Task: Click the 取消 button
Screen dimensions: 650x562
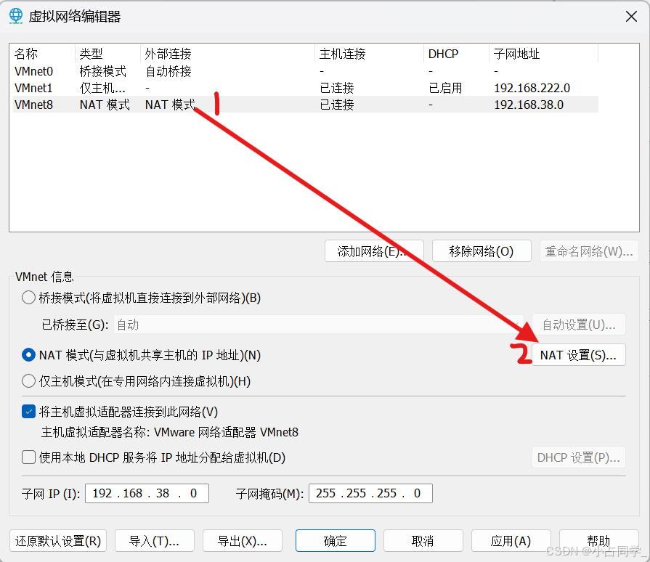Action: (423, 540)
